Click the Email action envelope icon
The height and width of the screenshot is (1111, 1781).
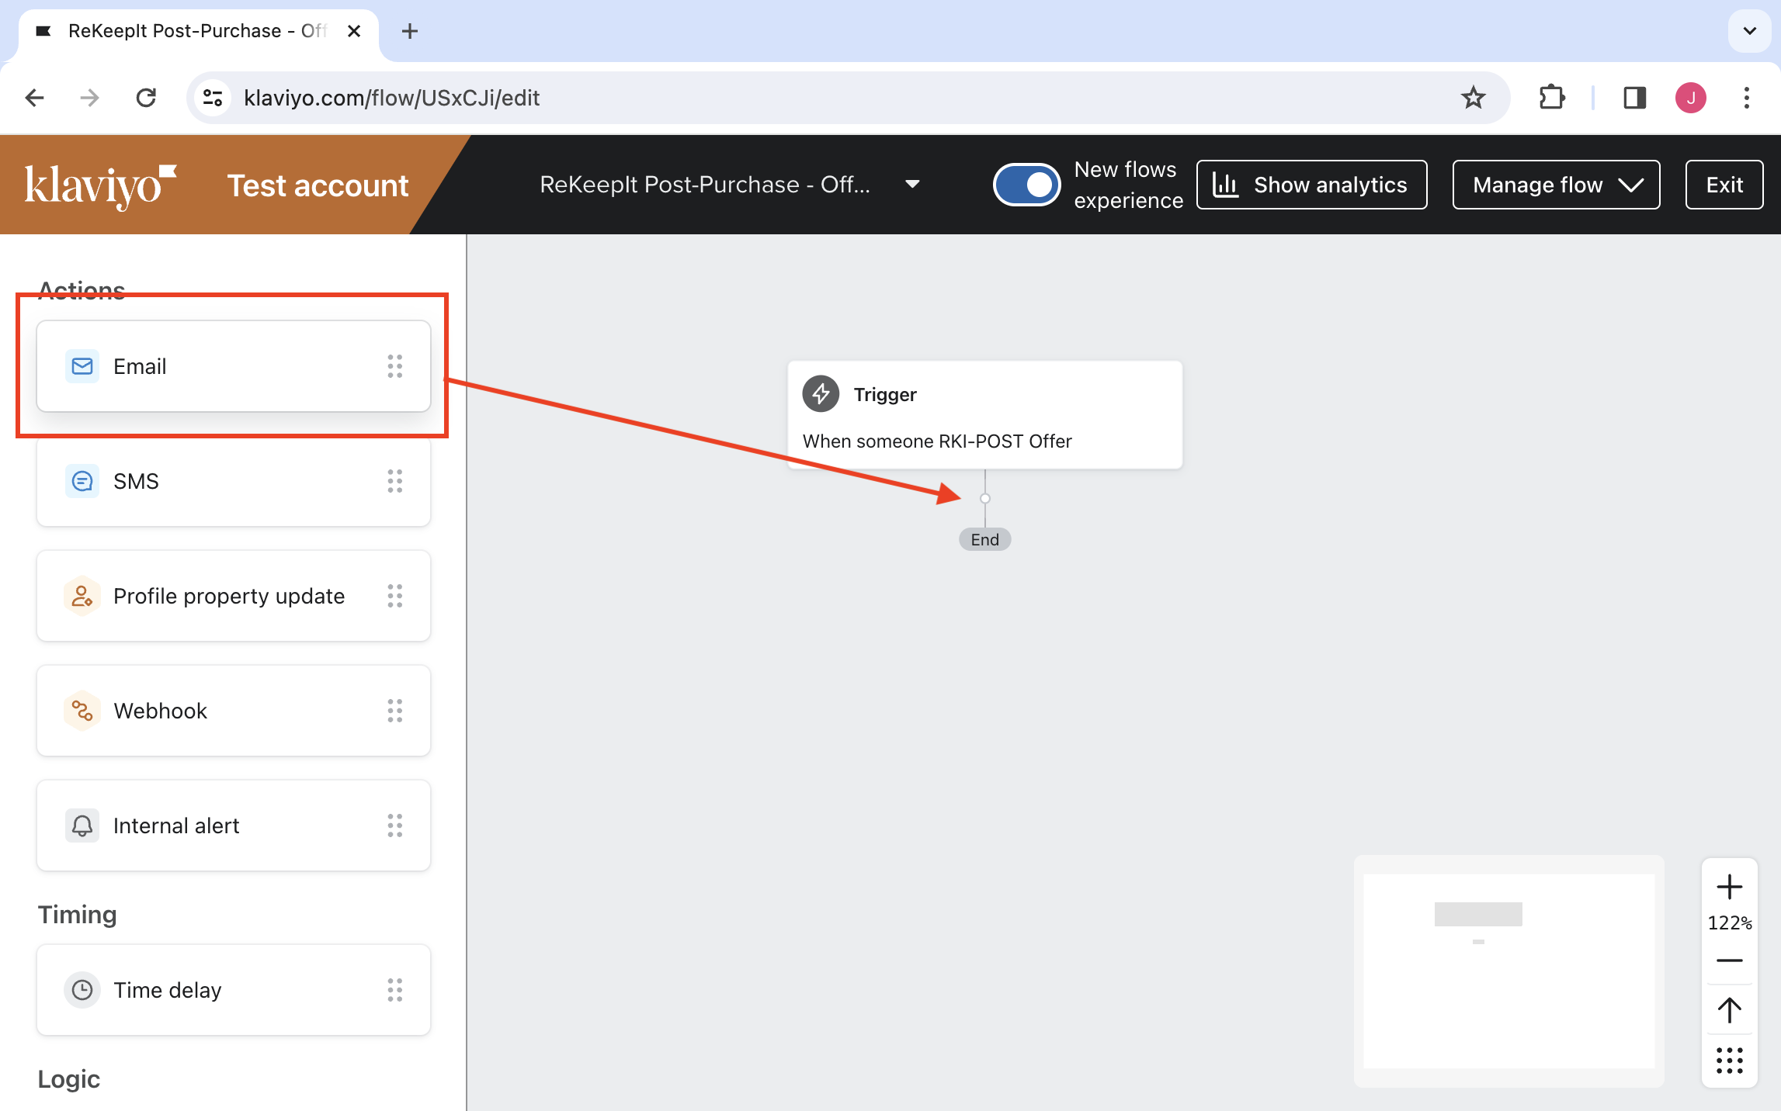82,366
